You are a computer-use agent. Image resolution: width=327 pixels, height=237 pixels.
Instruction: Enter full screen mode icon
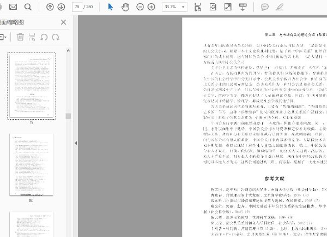pos(228,7)
